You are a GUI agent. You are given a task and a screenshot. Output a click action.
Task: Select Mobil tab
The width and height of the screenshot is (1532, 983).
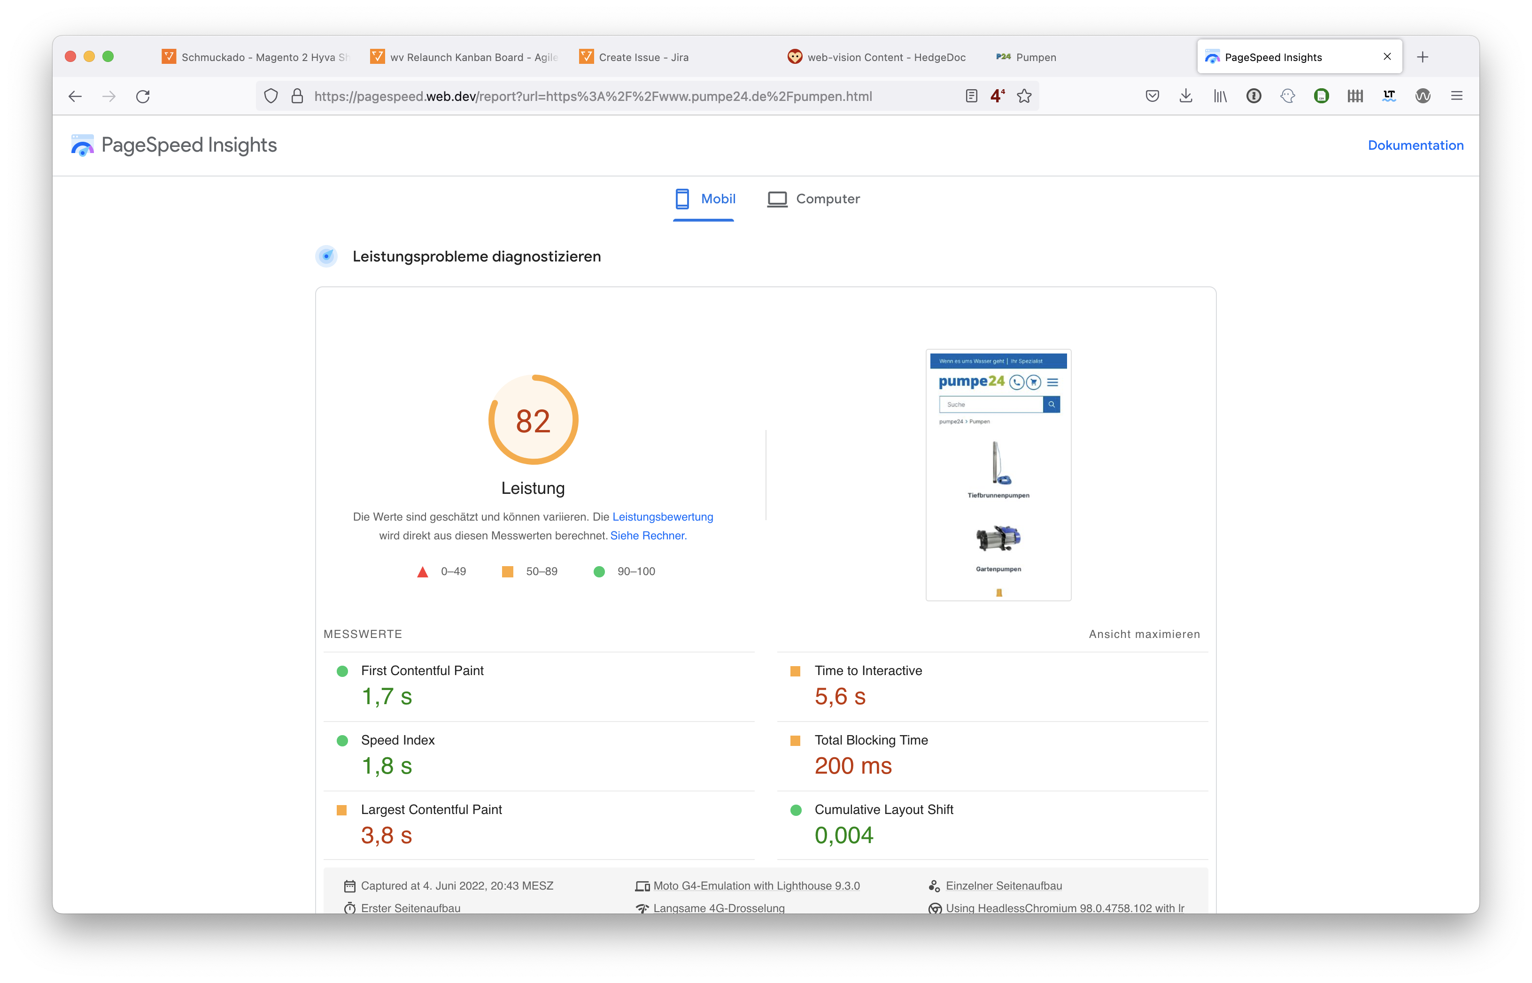pyautogui.click(x=704, y=200)
